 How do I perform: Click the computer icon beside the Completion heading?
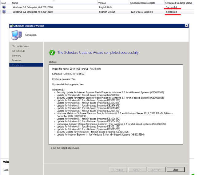(16, 35)
